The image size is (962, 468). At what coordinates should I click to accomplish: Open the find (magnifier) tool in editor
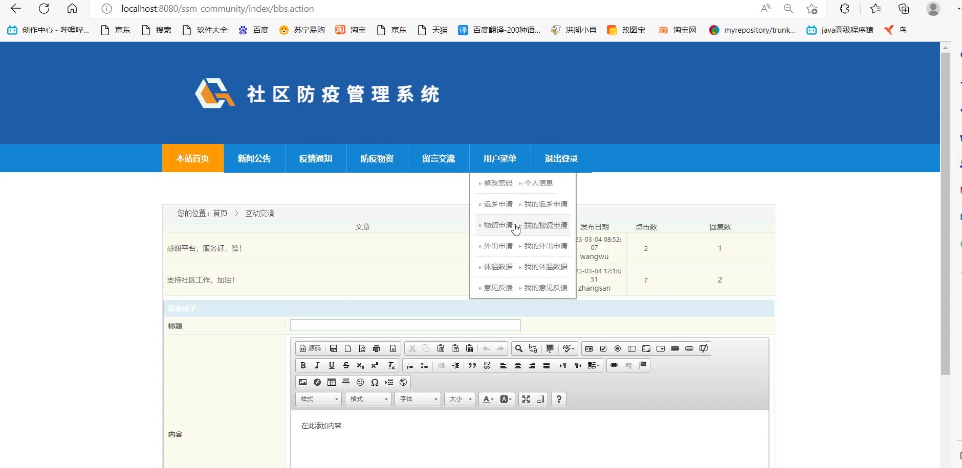click(518, 348)
